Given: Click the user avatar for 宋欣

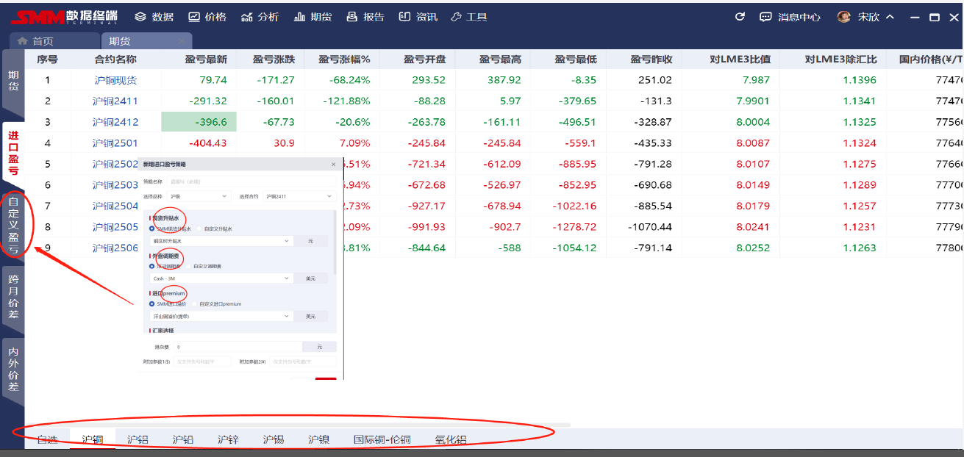Looking at the screenshot, I should [x=844, y=17].
